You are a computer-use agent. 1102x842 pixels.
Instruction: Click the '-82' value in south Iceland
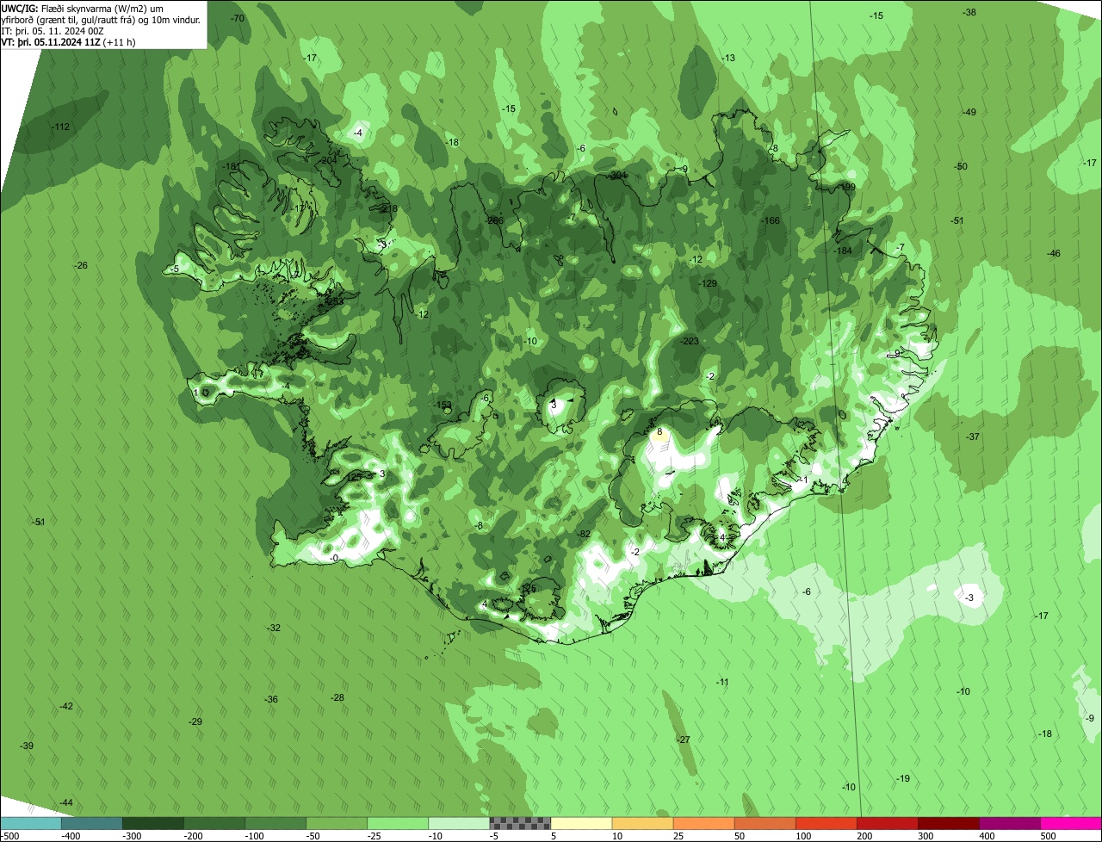coord(584,534)
